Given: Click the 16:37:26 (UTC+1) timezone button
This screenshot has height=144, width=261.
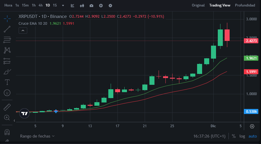Looking at the screenshot, I should 209,136.
